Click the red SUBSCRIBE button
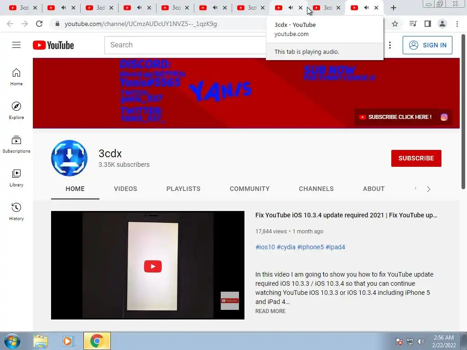The height and width of the screenshot is (350, 467). [416, 158]
